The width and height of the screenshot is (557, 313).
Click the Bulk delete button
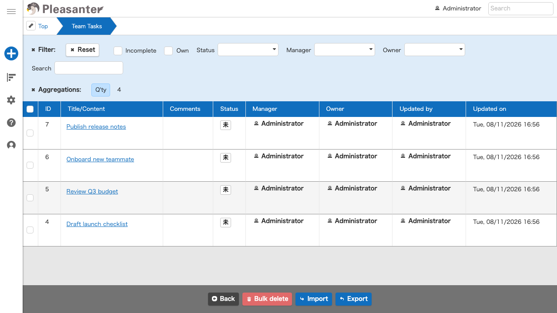tap(267, 299)
